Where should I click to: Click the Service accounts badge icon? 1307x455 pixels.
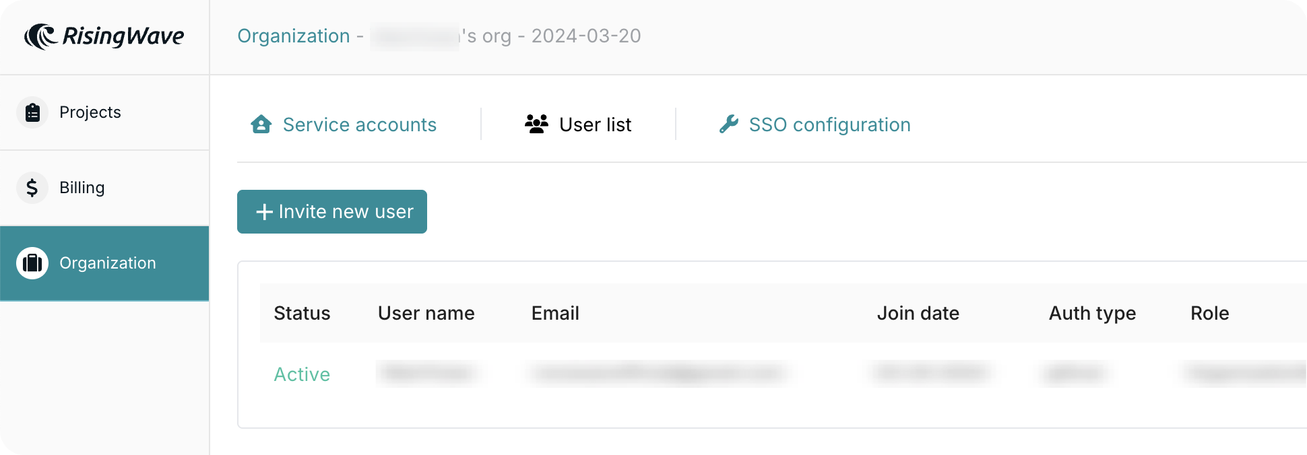tap(261, 125)
